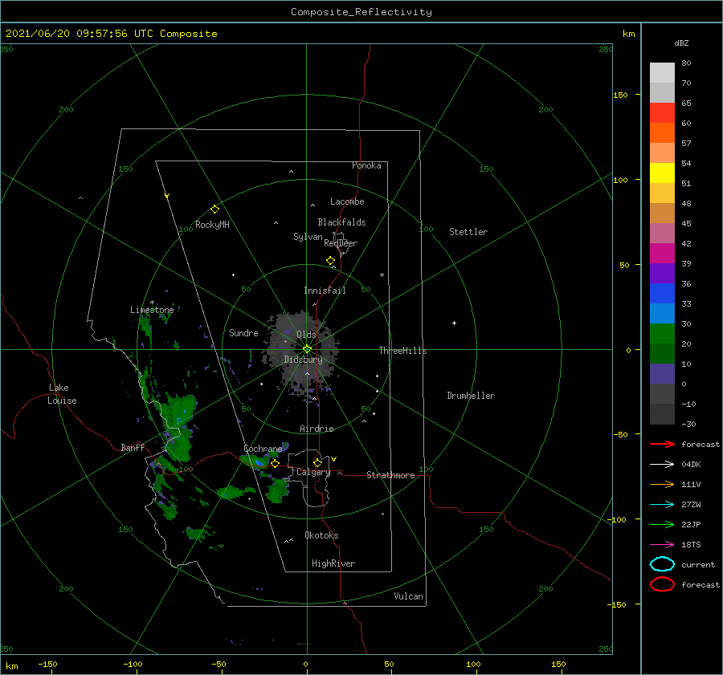Click the Drumheller label

coord(471,396)
